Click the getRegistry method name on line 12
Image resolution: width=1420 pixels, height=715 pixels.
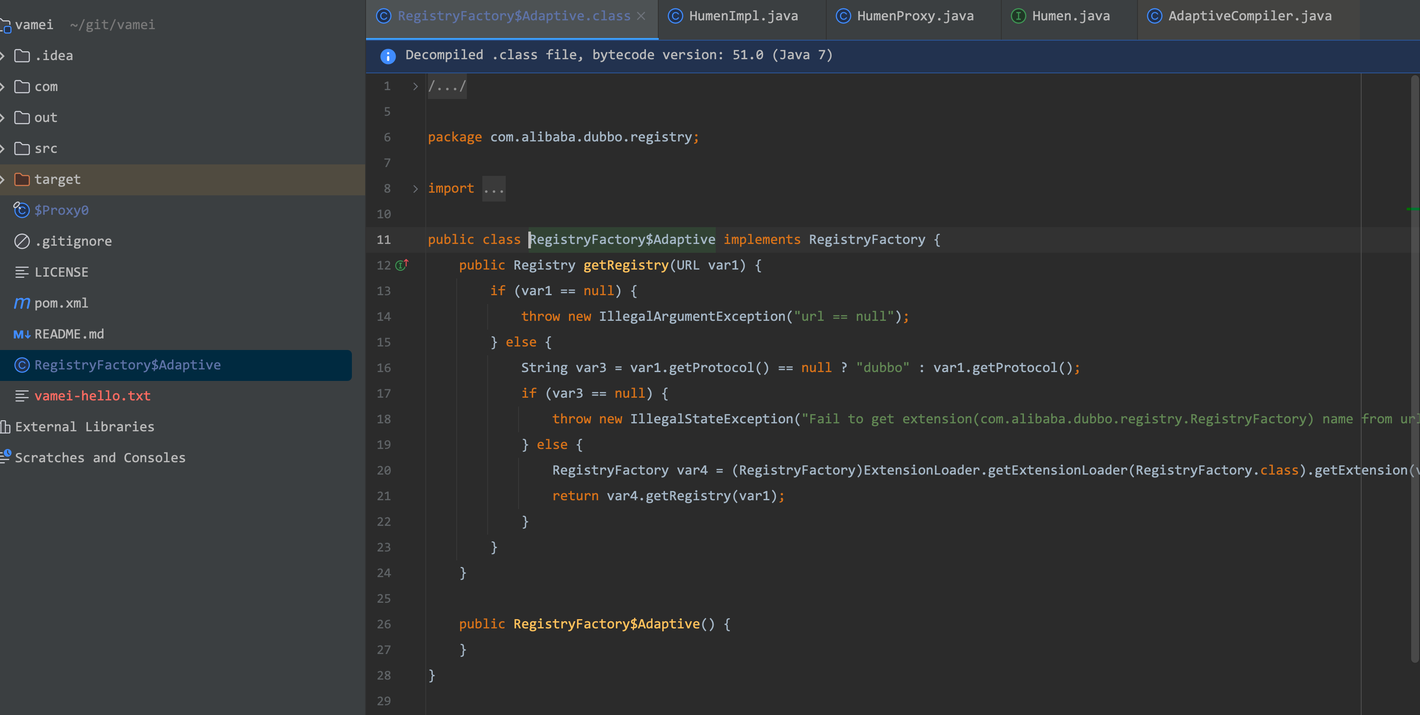[626, 265]
